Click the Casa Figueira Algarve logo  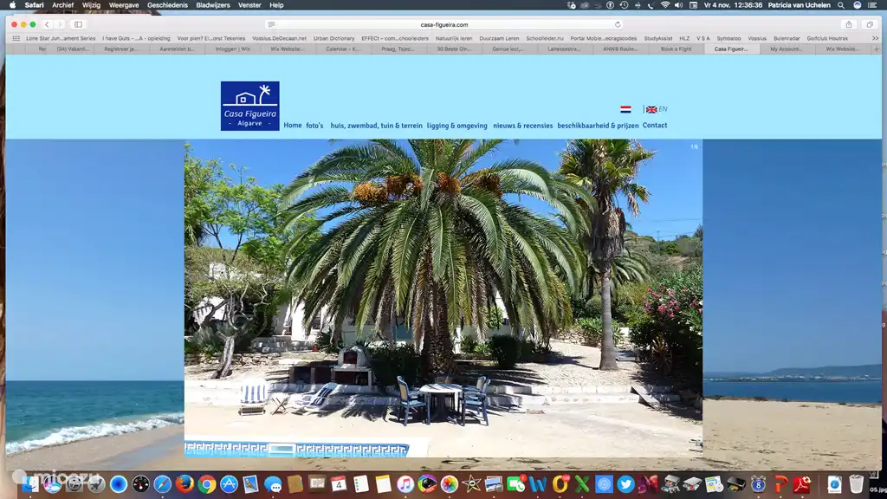click(249, 106)
